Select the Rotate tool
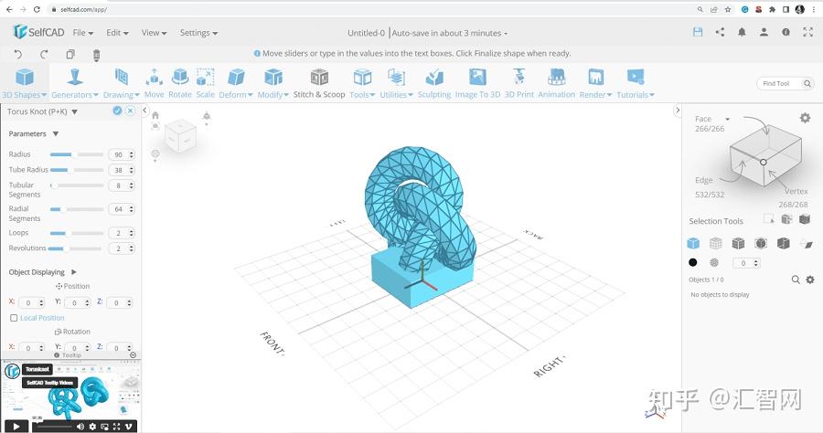Image resolution: width=823 pixels, height=433 pixels. [180, 83]
